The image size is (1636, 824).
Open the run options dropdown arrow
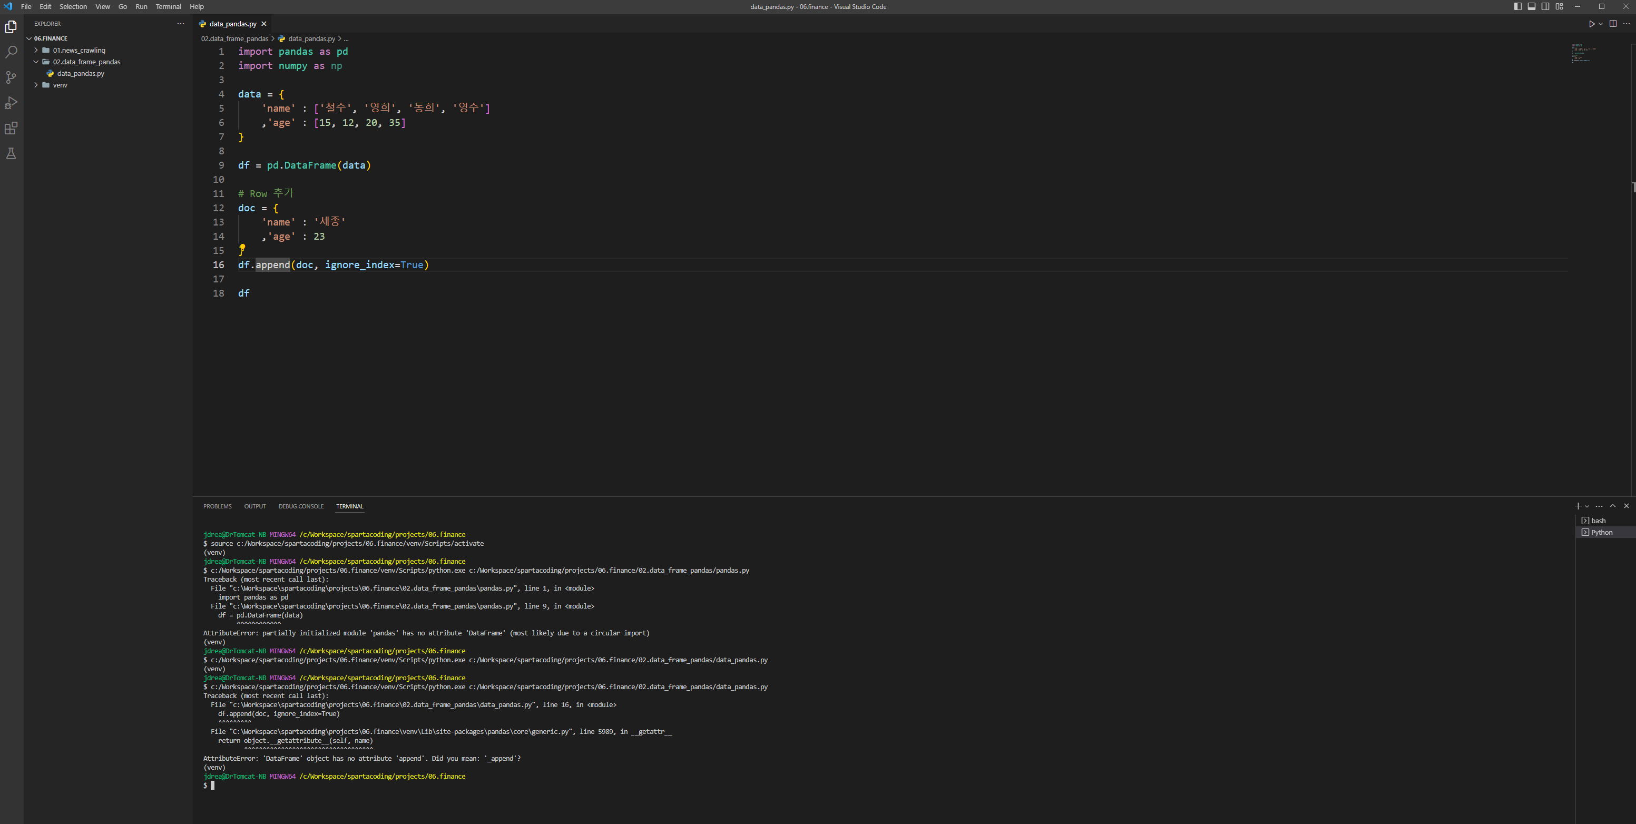[1601, 24]
